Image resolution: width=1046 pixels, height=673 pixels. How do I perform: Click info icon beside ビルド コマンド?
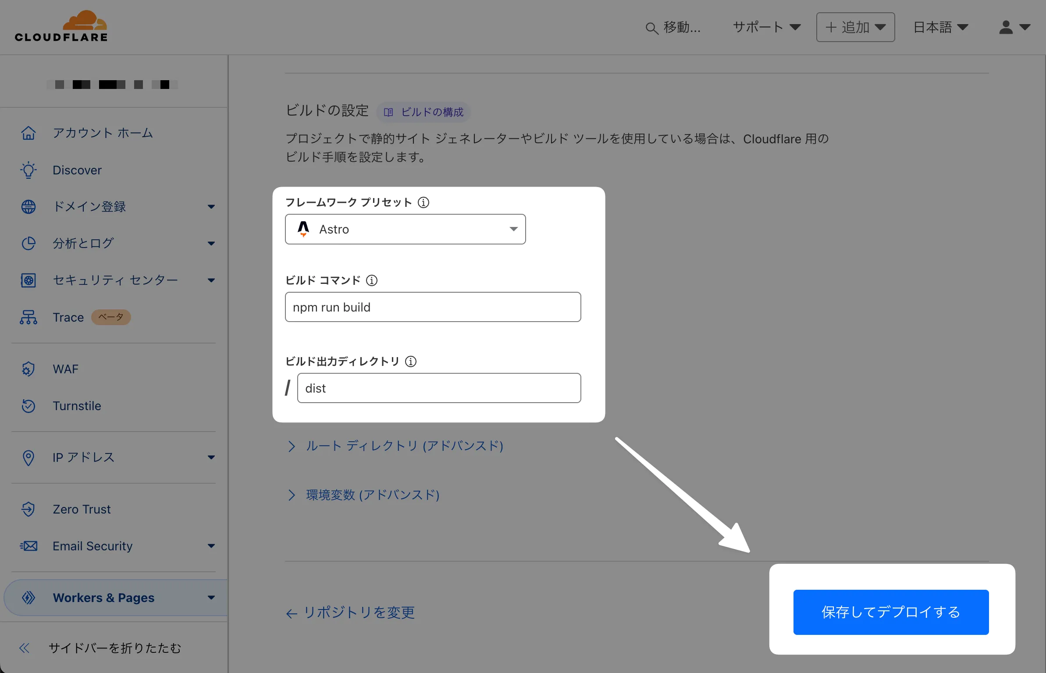tap(372, 280)
